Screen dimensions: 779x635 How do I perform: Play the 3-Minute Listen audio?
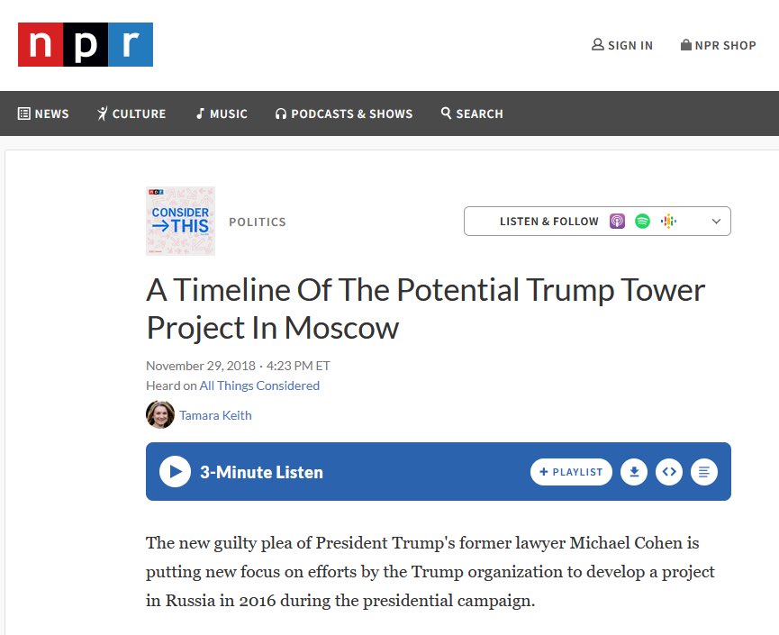point(175,472)
